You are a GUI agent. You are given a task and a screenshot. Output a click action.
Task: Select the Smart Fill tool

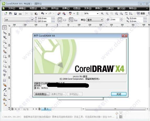[4, 52]
